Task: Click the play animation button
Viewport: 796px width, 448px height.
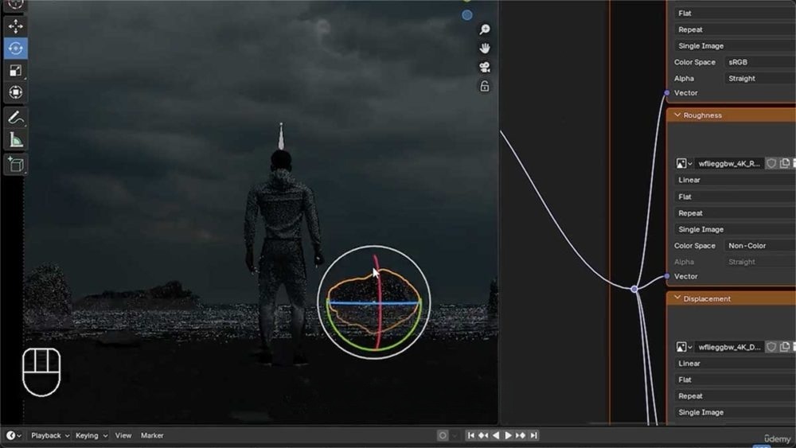Action: coord(509,435)
